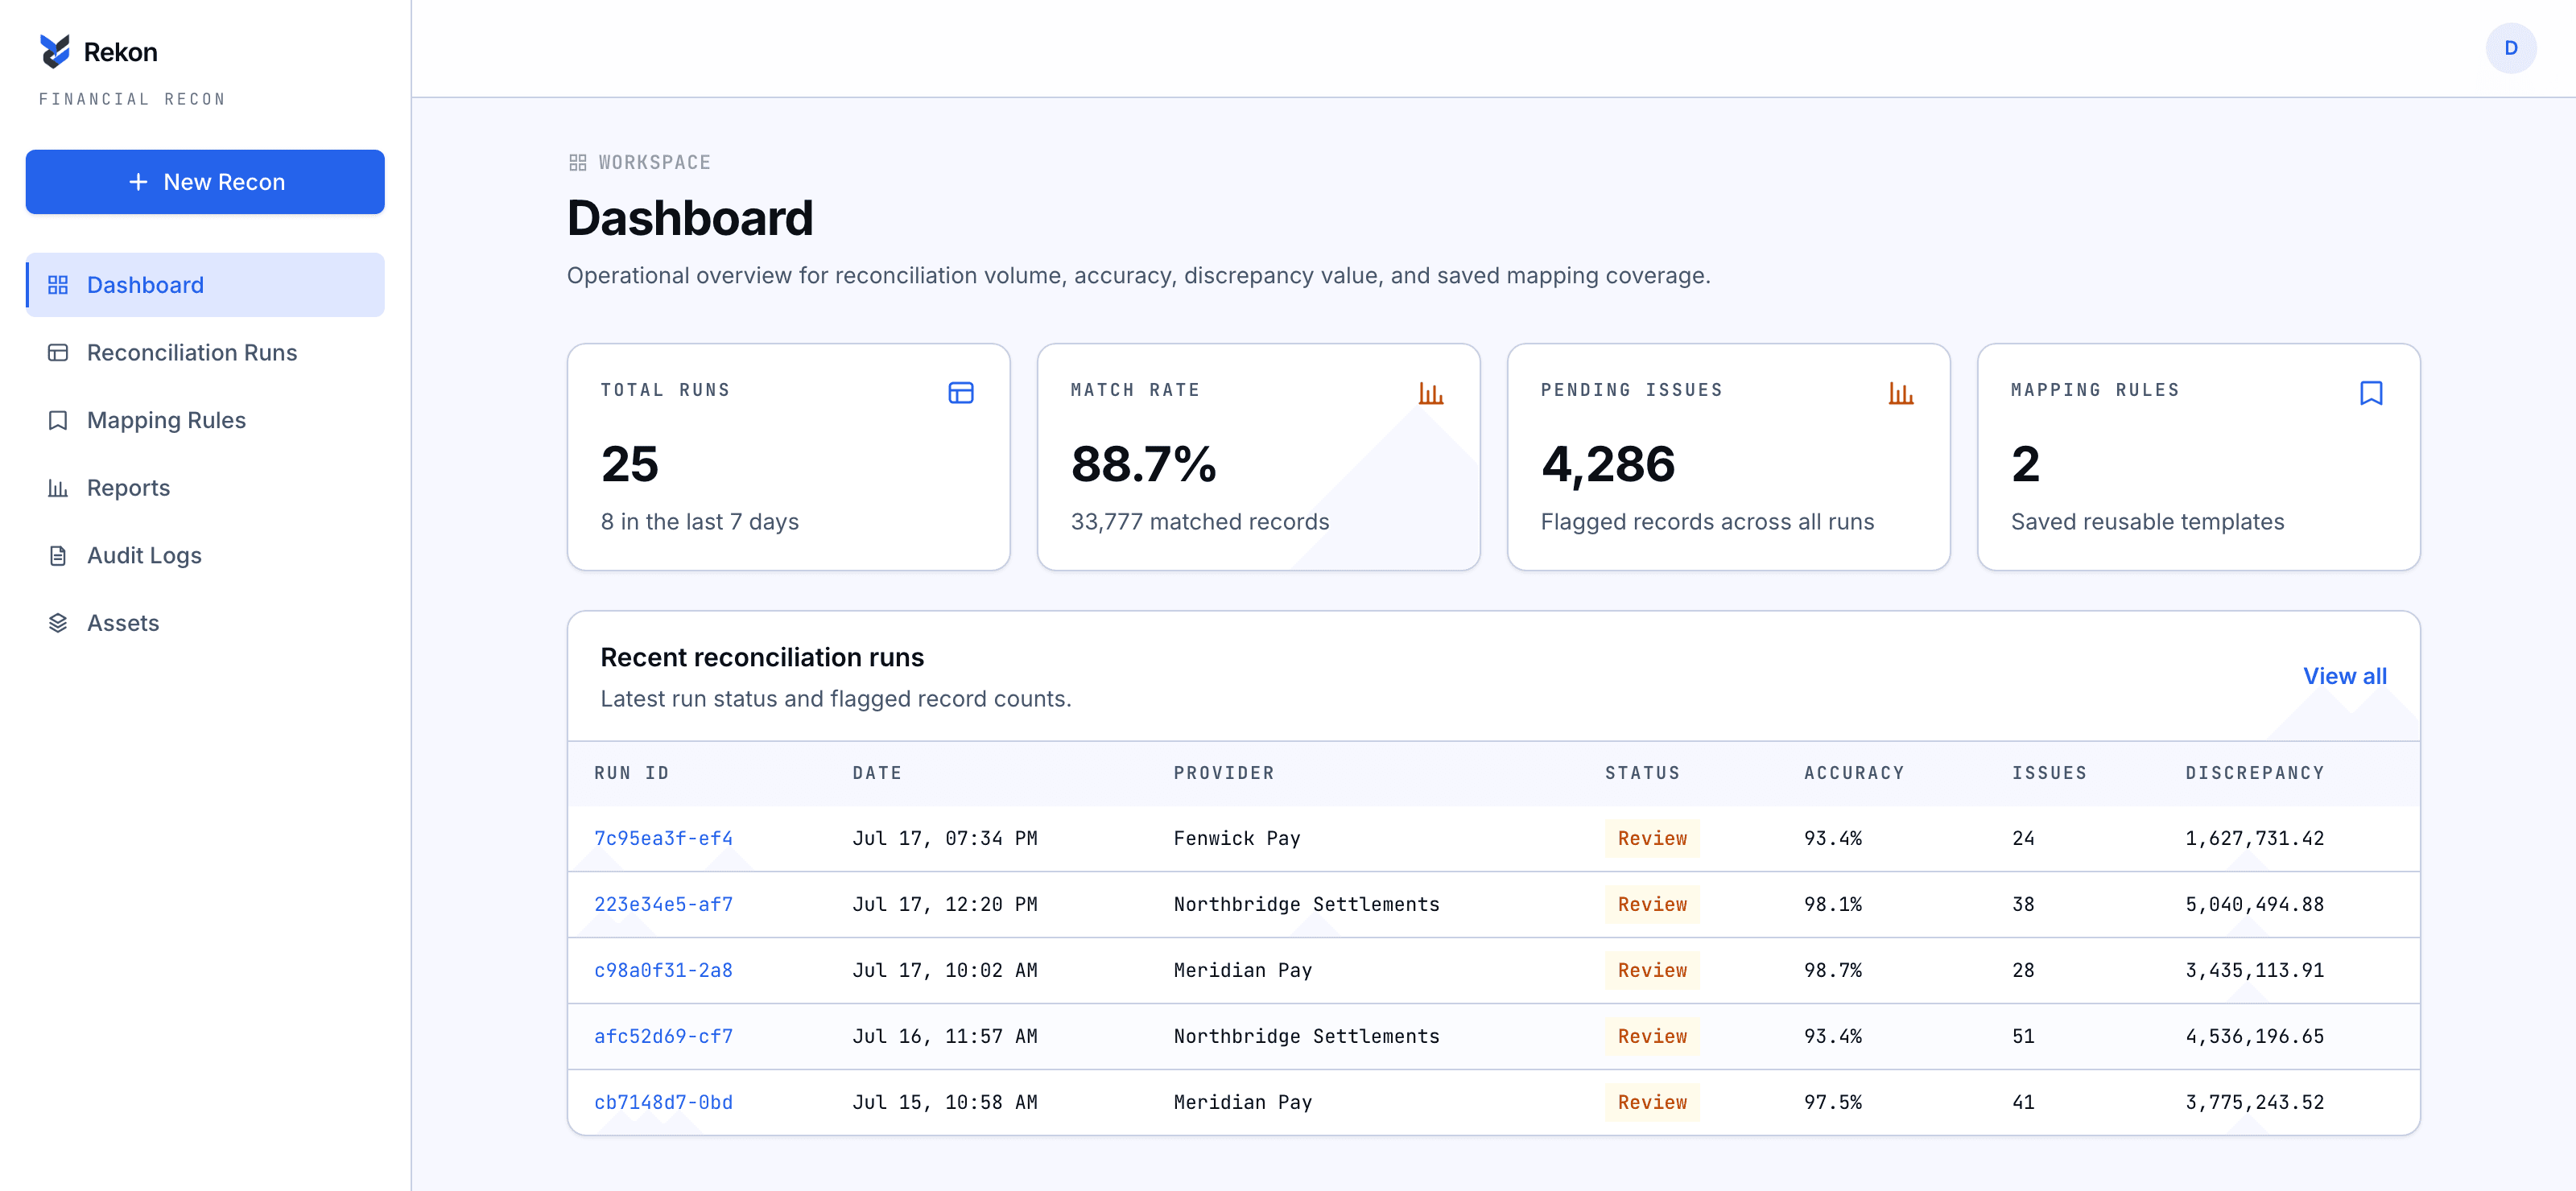Image resolution: width=2576 pixels, height=1191 pixels.
Task: Click the Discrepancy column header
Action: (2254, 773)
